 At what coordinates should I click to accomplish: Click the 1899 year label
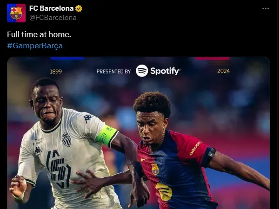click(x=56, y=72)
